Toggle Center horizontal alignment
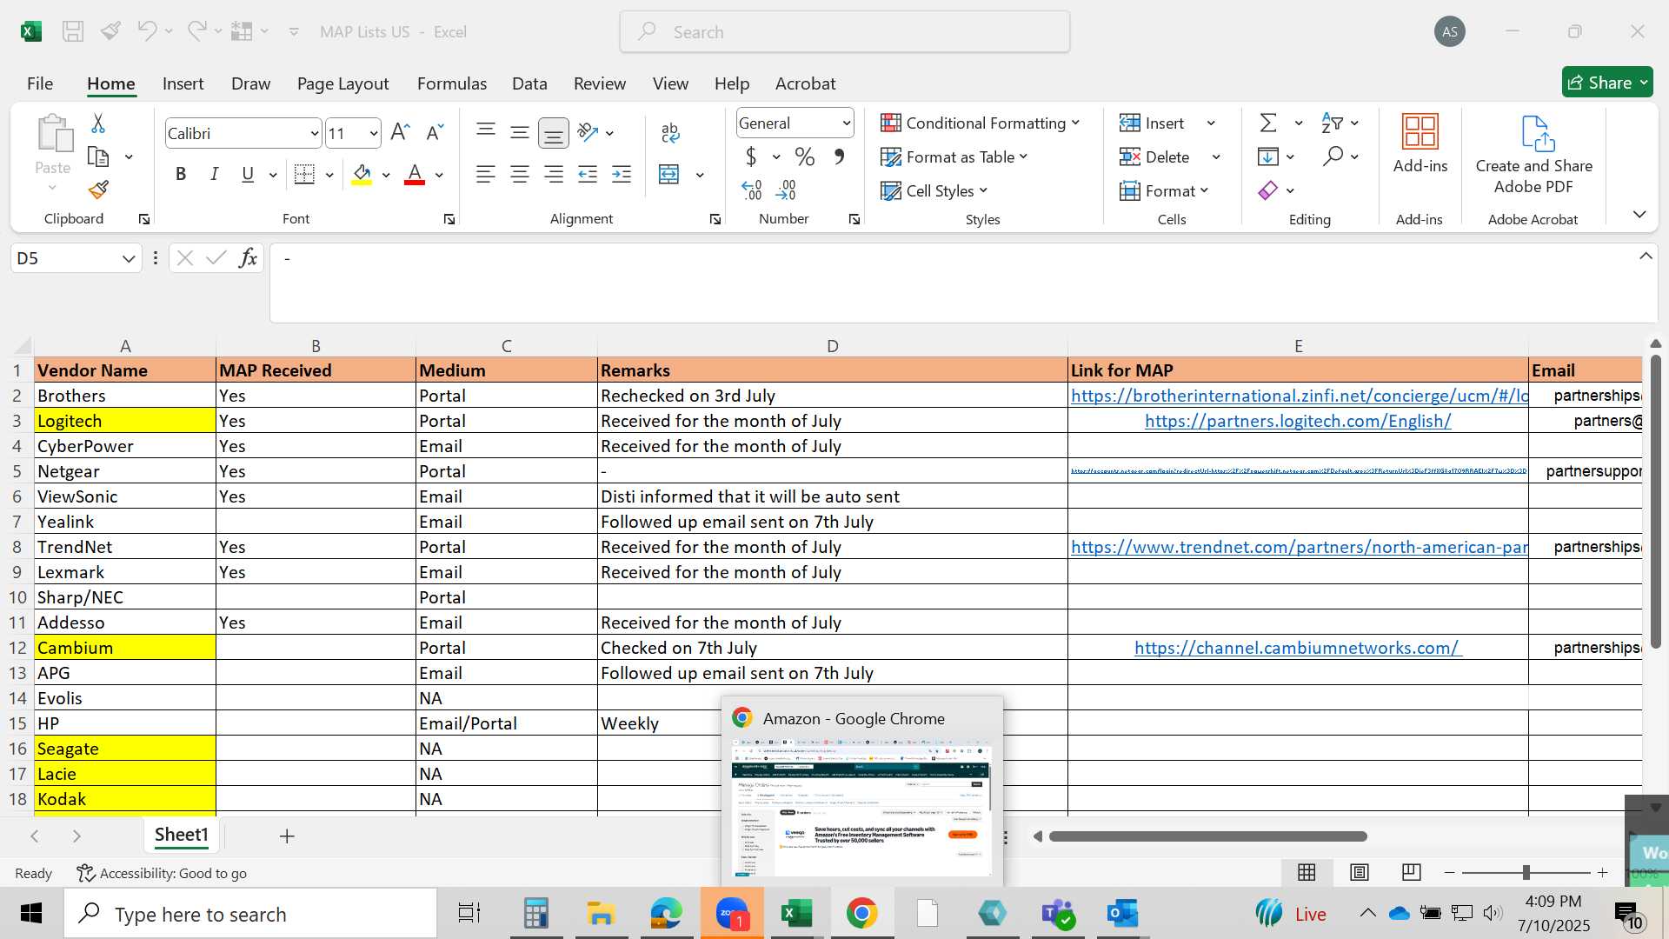The image size is (1669, 939). click(x=520, y=175)
